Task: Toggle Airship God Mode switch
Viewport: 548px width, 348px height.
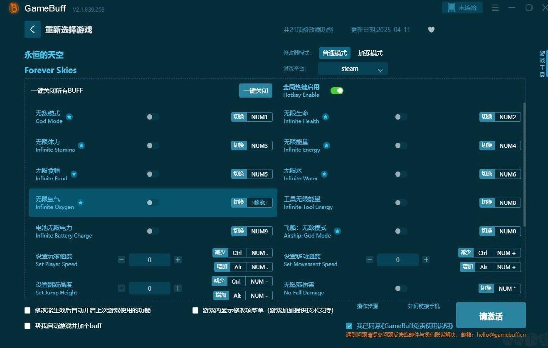Action: (x=401, y=231)
